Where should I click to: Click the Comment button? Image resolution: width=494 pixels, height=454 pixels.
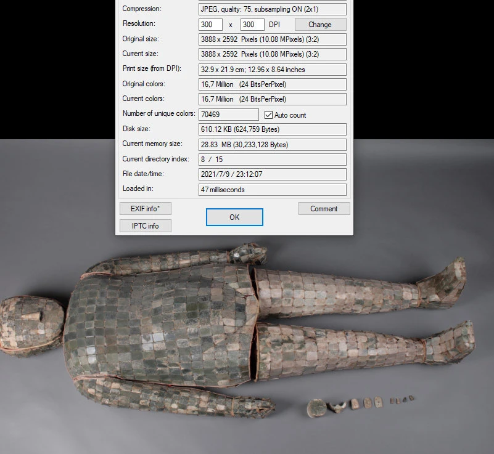point(324,209)
